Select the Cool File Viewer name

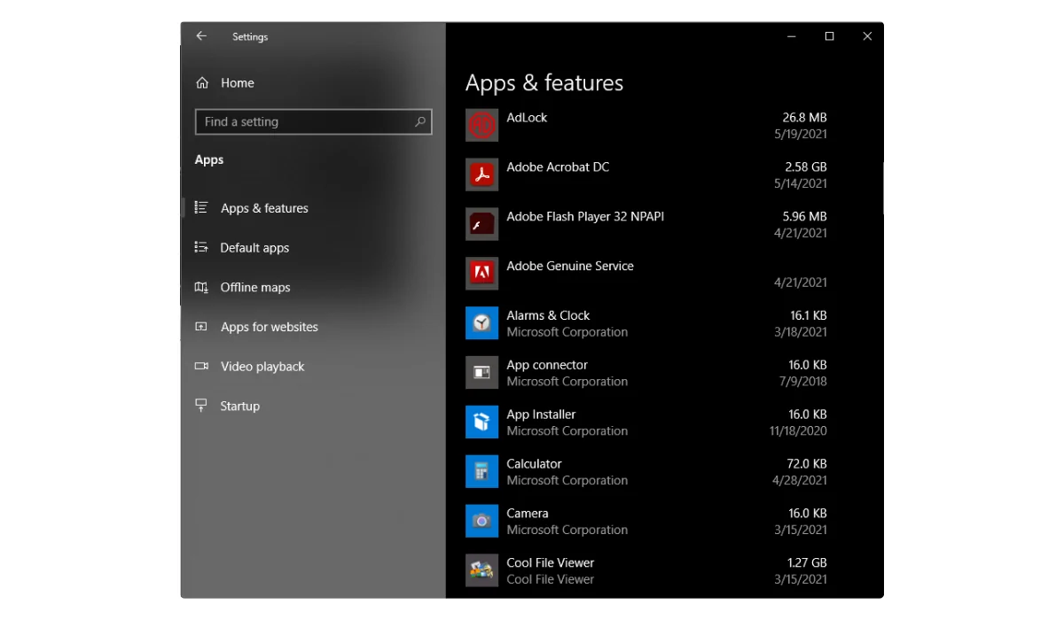pos(551,562)
